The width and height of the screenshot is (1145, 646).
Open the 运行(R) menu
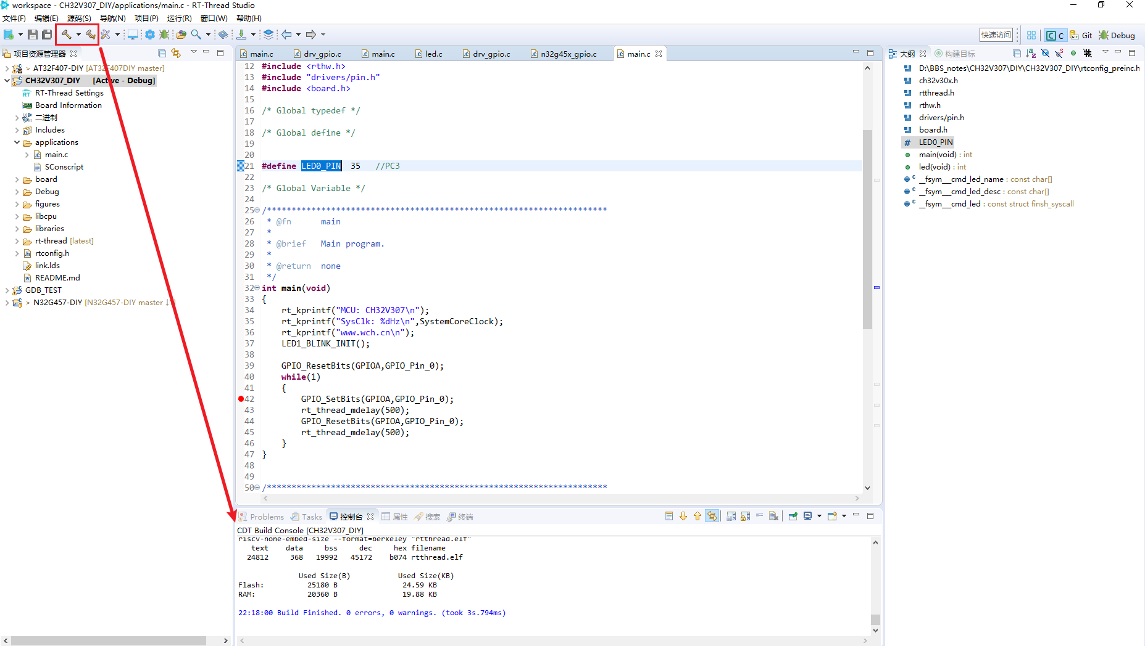click(x=179, y=18)
